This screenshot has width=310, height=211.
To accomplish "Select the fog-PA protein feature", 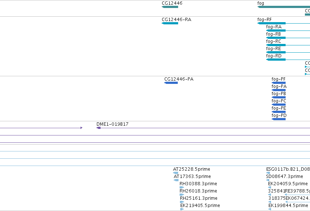I will coord(279,90).
